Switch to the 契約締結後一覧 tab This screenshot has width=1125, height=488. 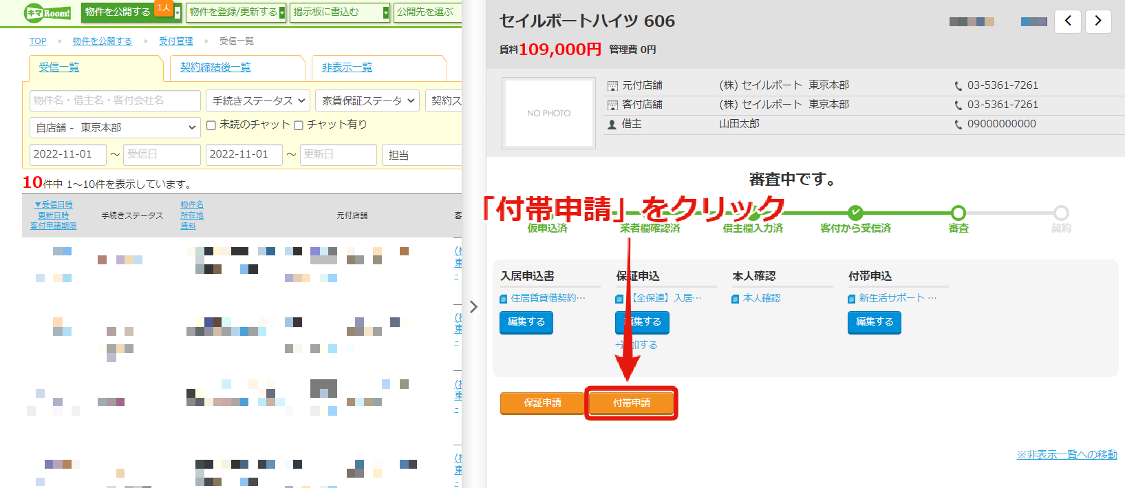click(215, 67)
